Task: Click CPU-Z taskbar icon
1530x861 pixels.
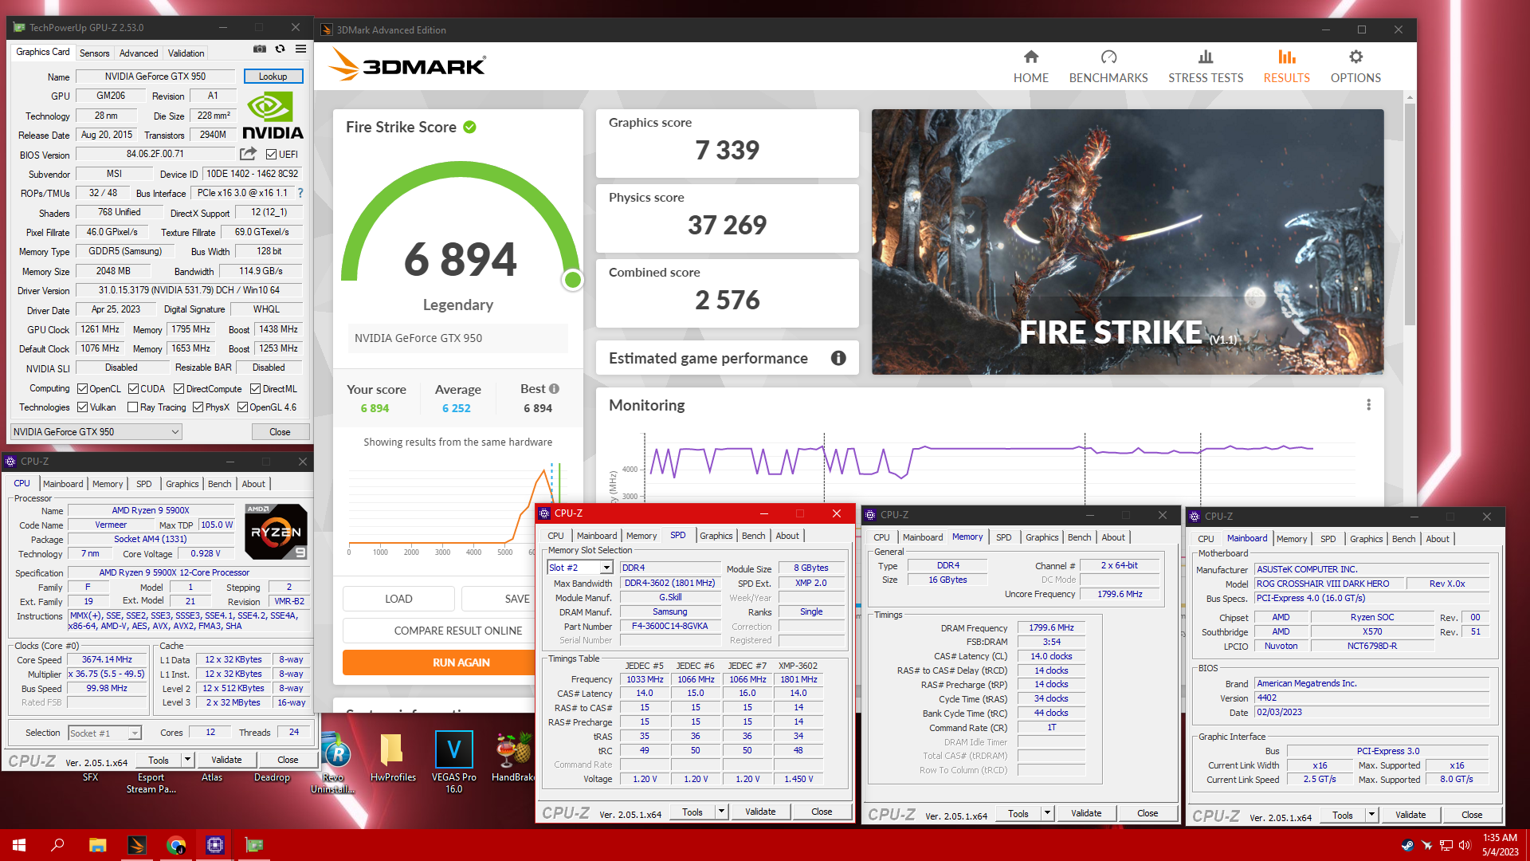Action: tap(215, 845)
